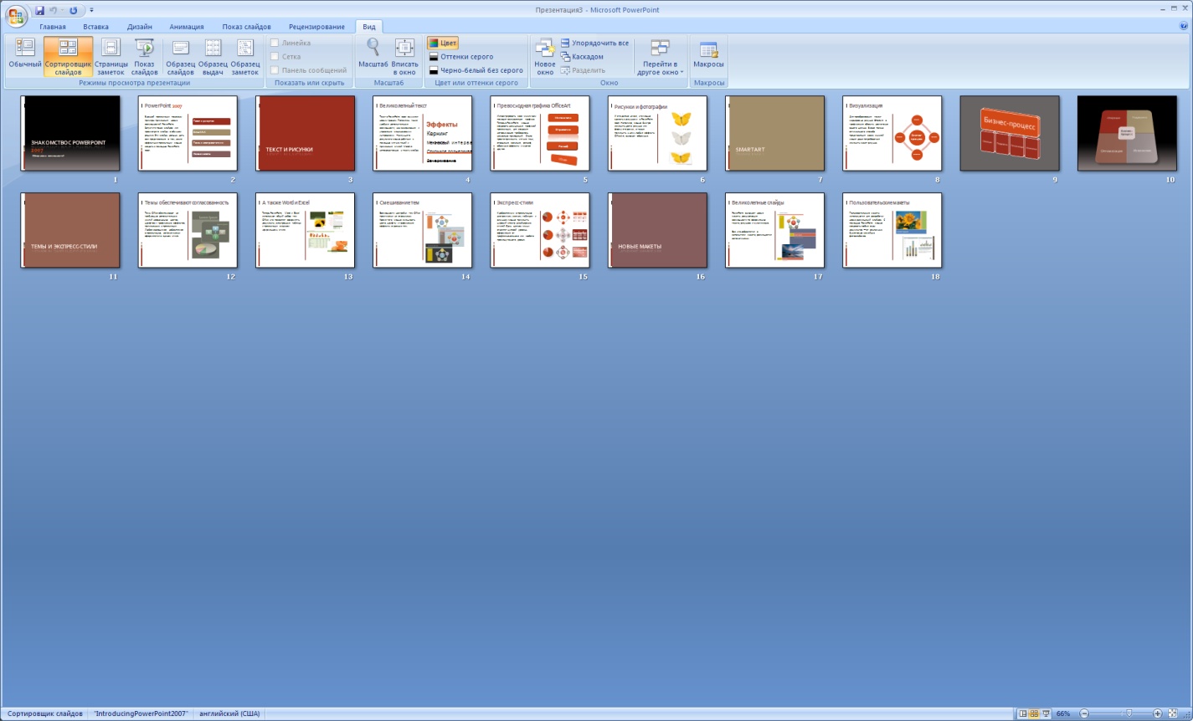
Task: Open the Дизайн ribbon tab
Action: coord(140,27)
